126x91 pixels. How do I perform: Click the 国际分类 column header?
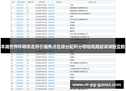[x=31, y=2]
